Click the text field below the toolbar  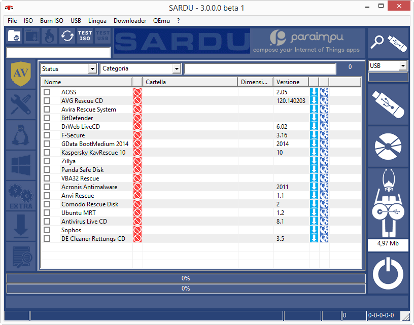click(58, 52)
